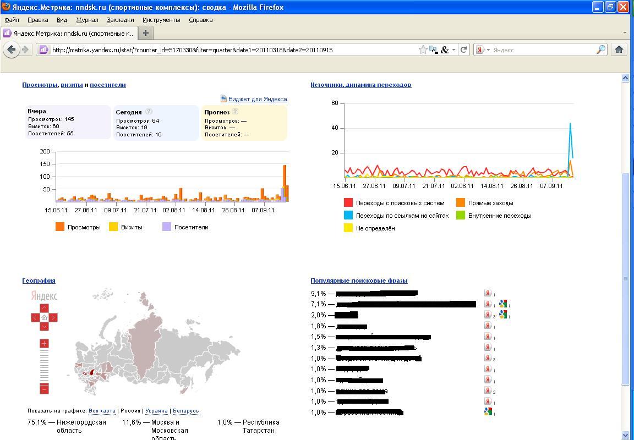This screenshot has width=634, height=440.
Task: Pan the geography map upward
Action: click(x=44, y=308)
